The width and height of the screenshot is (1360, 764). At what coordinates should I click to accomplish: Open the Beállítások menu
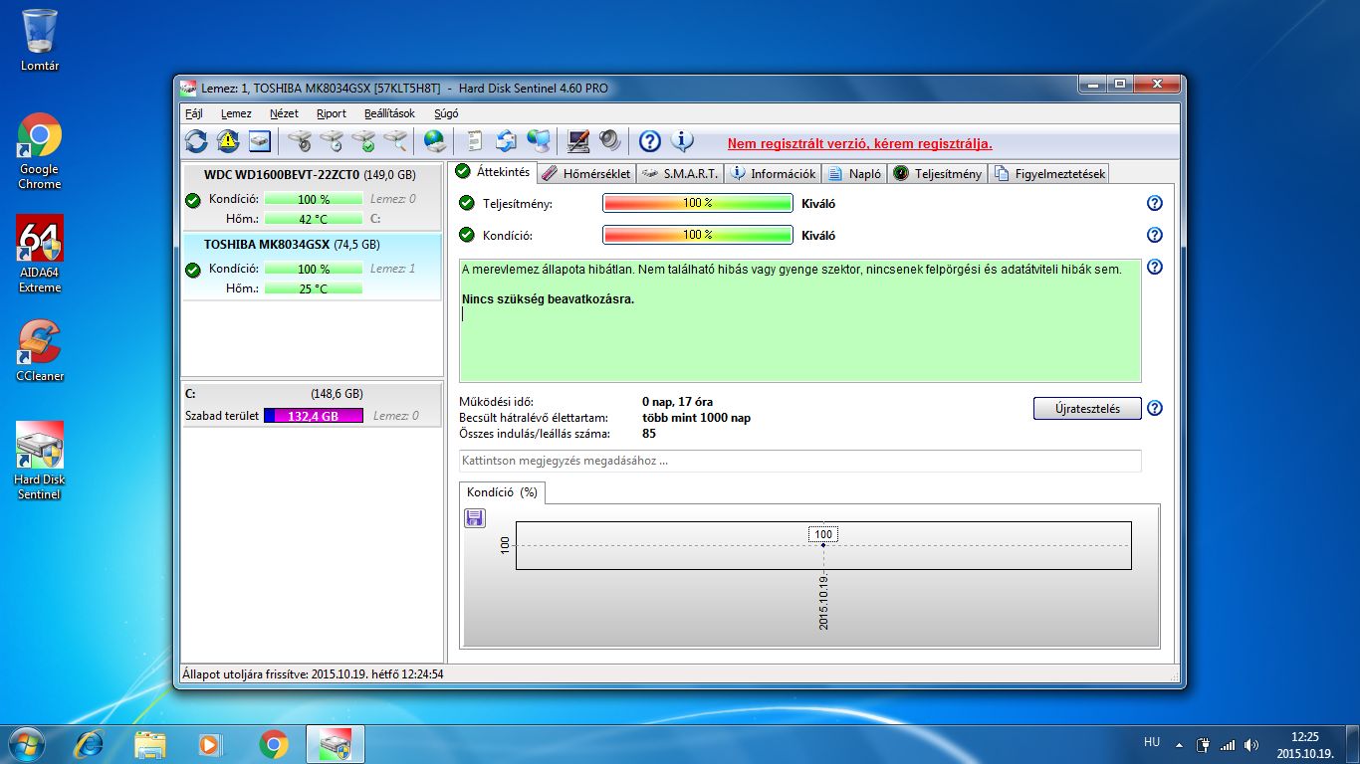tap(389, 113)
